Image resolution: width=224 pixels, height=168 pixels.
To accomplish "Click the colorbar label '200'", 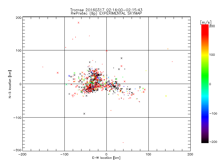I will pyautogui.click(x=212, y=26).
